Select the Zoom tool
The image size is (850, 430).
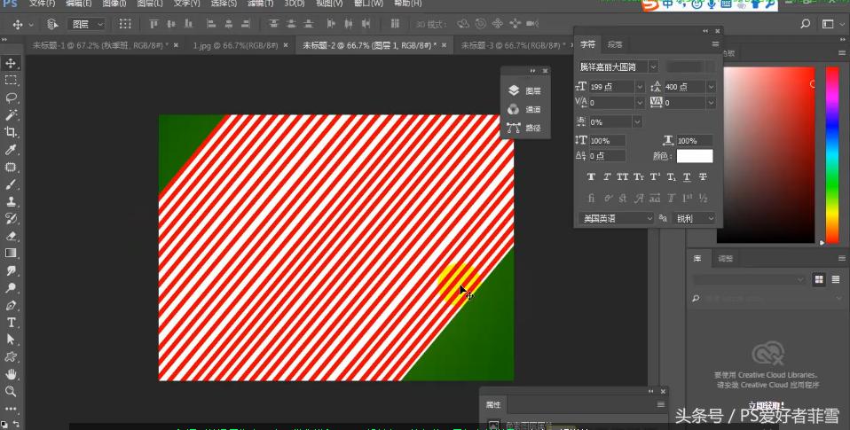[11, 392]
